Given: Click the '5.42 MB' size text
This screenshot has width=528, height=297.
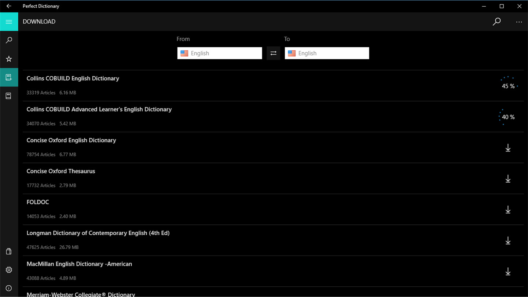Looking at the screenshot, I should [x=68, y=124].
